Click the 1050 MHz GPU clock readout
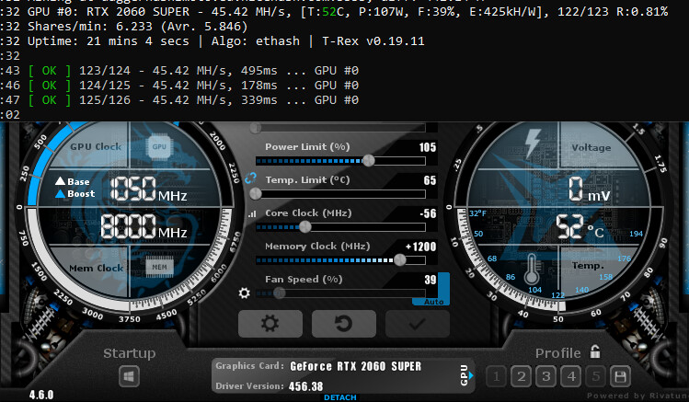This screenshot has width=689, height=402. tap(148, 190)
